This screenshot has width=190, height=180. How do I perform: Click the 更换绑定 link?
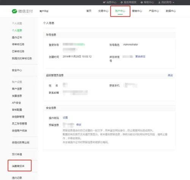[140, 57]
